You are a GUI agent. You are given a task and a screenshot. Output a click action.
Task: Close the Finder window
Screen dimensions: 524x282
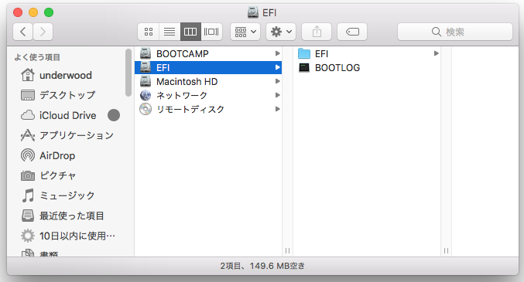pos(18,12)
